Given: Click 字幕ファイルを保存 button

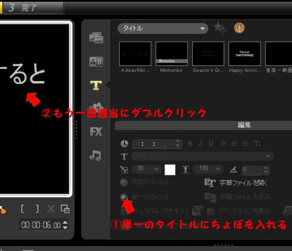Looking at the screenshot, I should tap(237, 197).
